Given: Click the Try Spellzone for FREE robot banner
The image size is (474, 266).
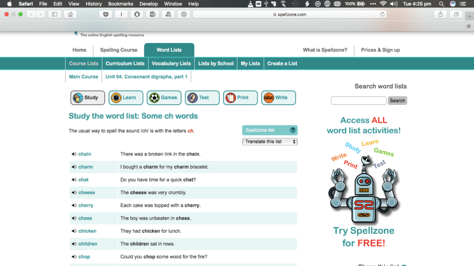Looking at the screenshot, I should pos(364,182).
